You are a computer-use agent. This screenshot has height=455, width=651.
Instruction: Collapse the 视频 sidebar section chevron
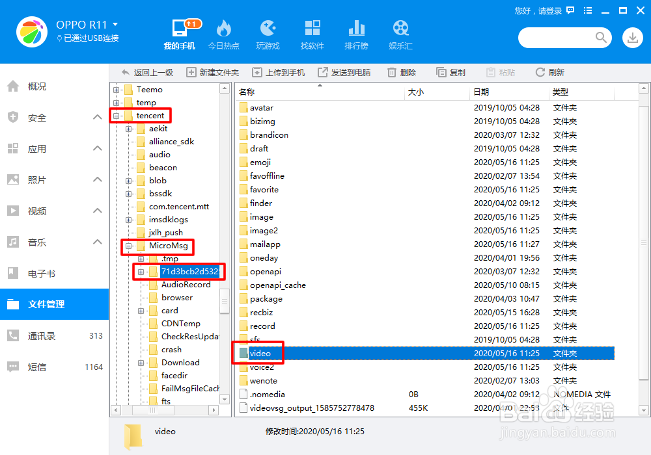click(x=98, y=211)
